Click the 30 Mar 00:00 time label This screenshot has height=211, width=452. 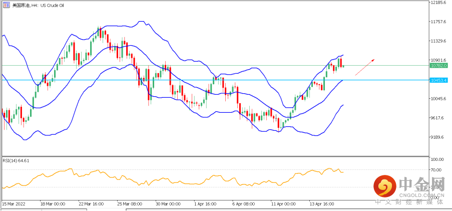pos(168,204)
